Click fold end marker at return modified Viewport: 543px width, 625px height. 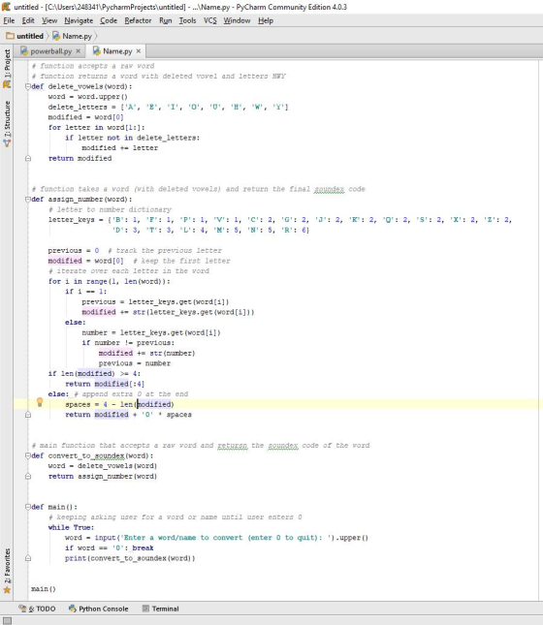(28, 158)
